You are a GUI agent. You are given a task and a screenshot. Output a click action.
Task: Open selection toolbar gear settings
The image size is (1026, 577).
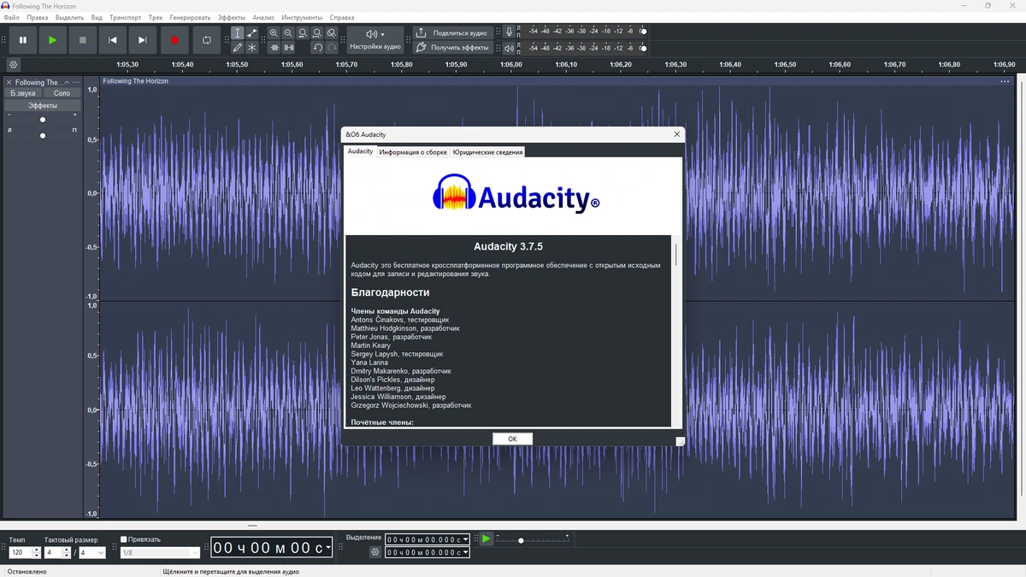click(x=374, y=553)
